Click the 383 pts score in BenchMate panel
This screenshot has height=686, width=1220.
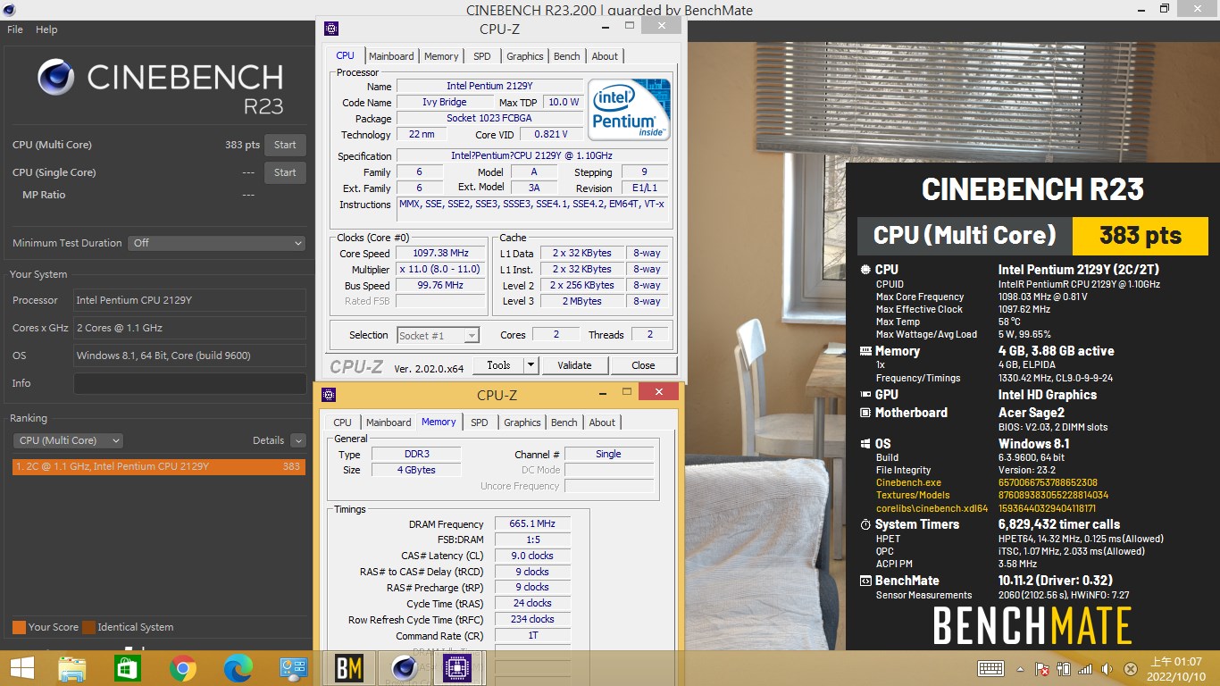(1141, 236)
